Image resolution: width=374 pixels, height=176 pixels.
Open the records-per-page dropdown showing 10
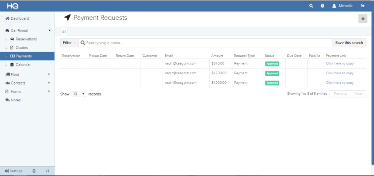tap(79, 94)
